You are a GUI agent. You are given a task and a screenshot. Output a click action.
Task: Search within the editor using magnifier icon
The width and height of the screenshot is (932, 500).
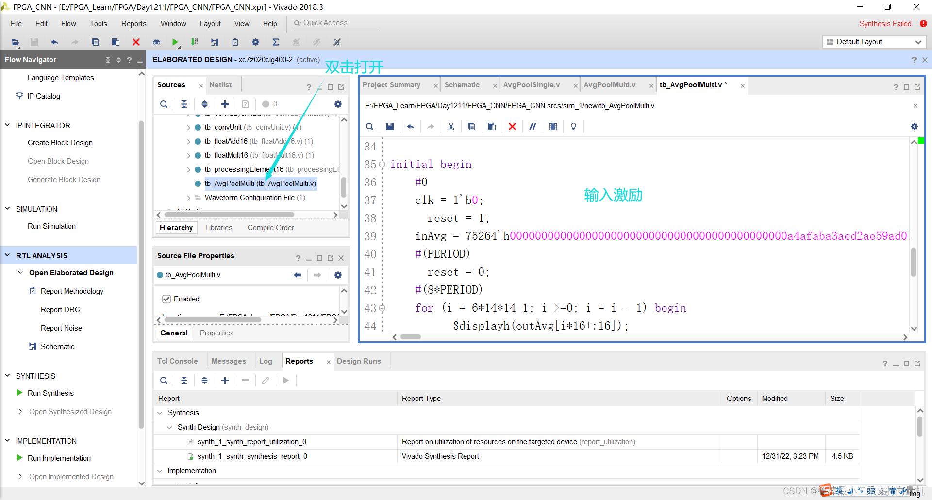369,126
